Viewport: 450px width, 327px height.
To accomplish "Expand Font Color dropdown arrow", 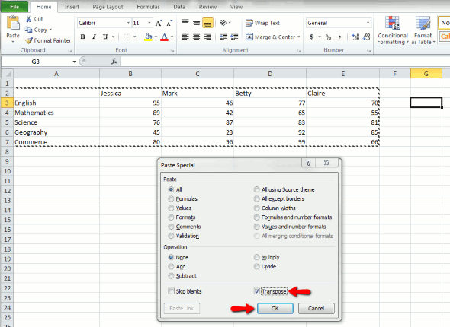I will [x=172, y=37].
